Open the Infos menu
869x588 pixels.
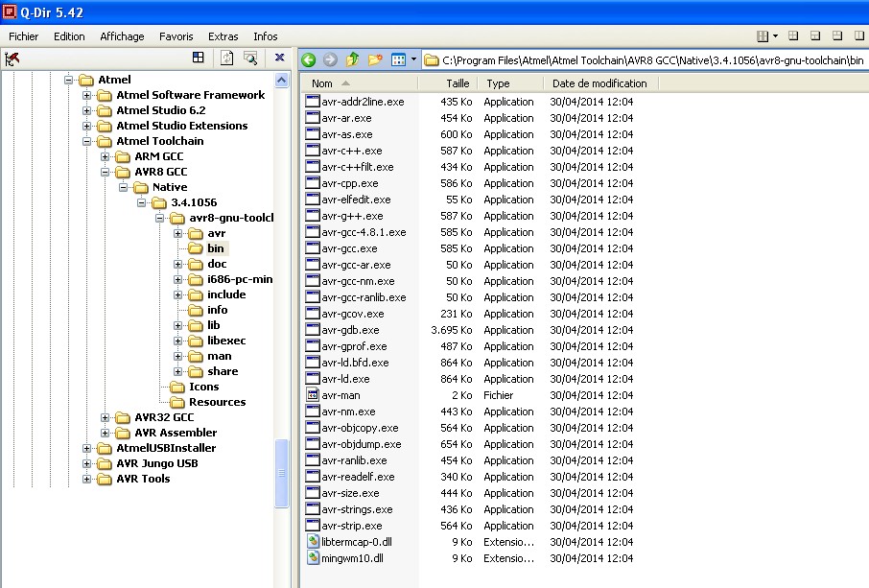[x=266, y=36]
